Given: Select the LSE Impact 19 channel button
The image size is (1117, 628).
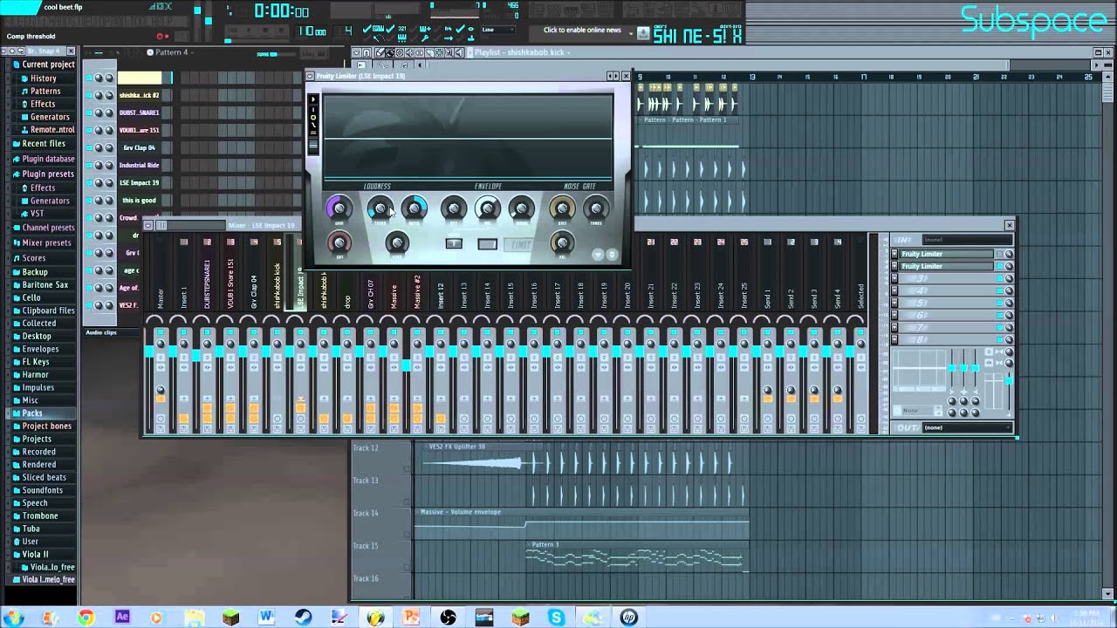Looking at the screenshot, I should [x=140, y=182].
